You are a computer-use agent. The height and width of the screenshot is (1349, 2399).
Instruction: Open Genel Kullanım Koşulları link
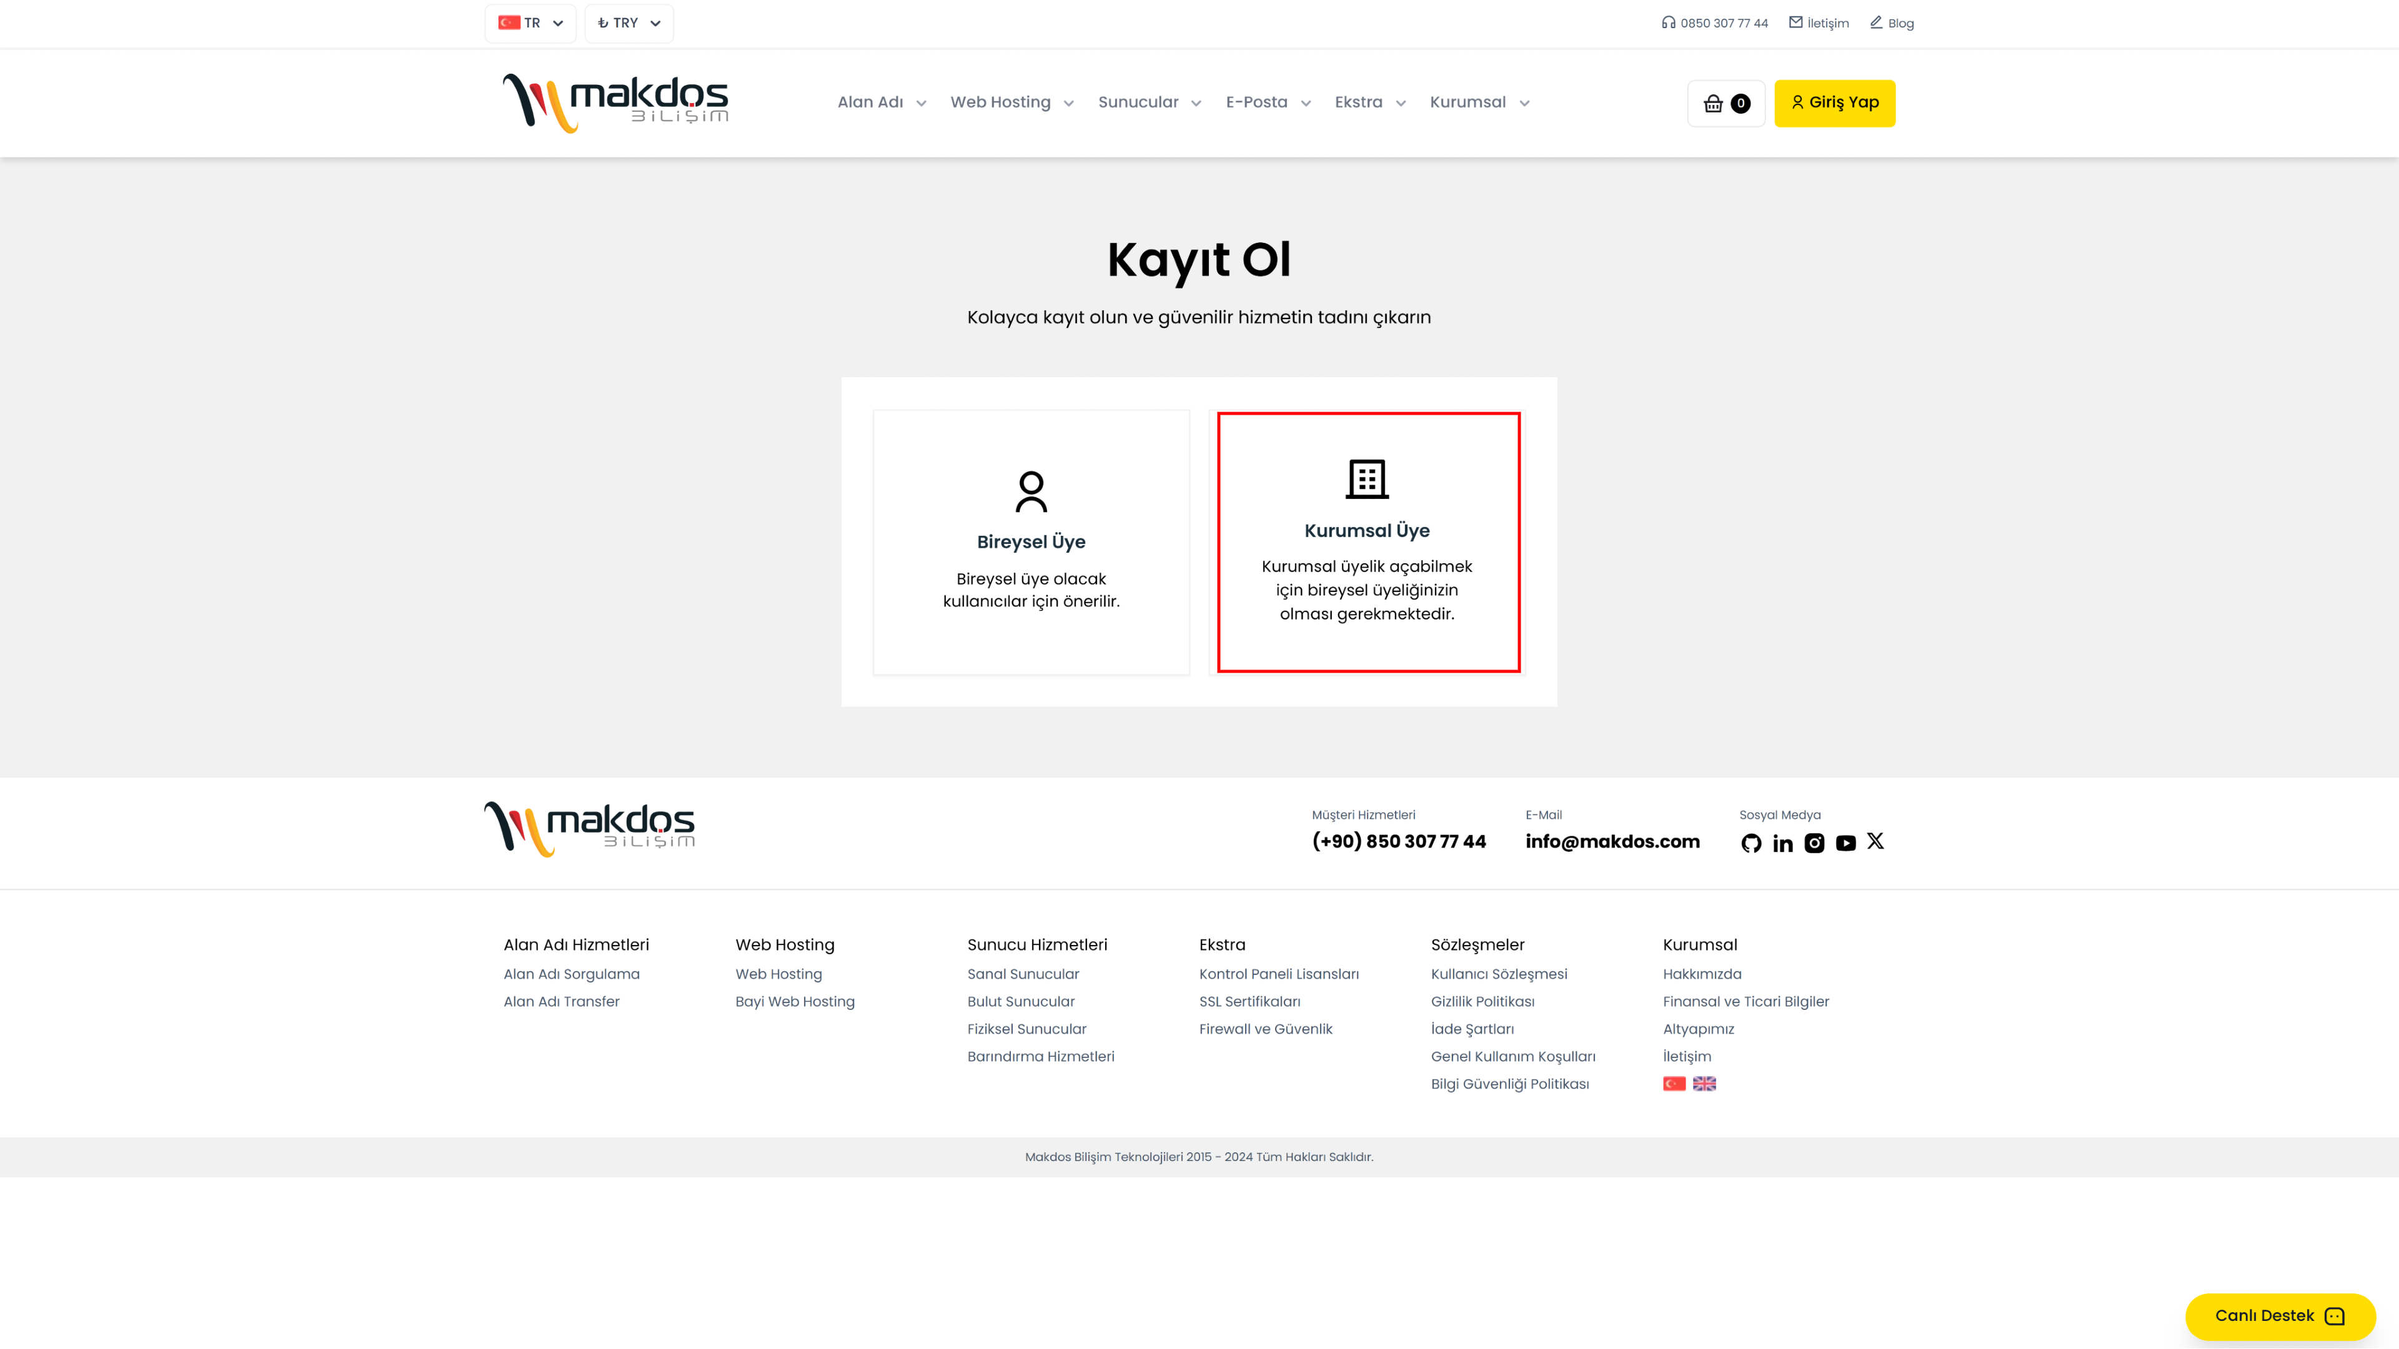point(1513,1057)
